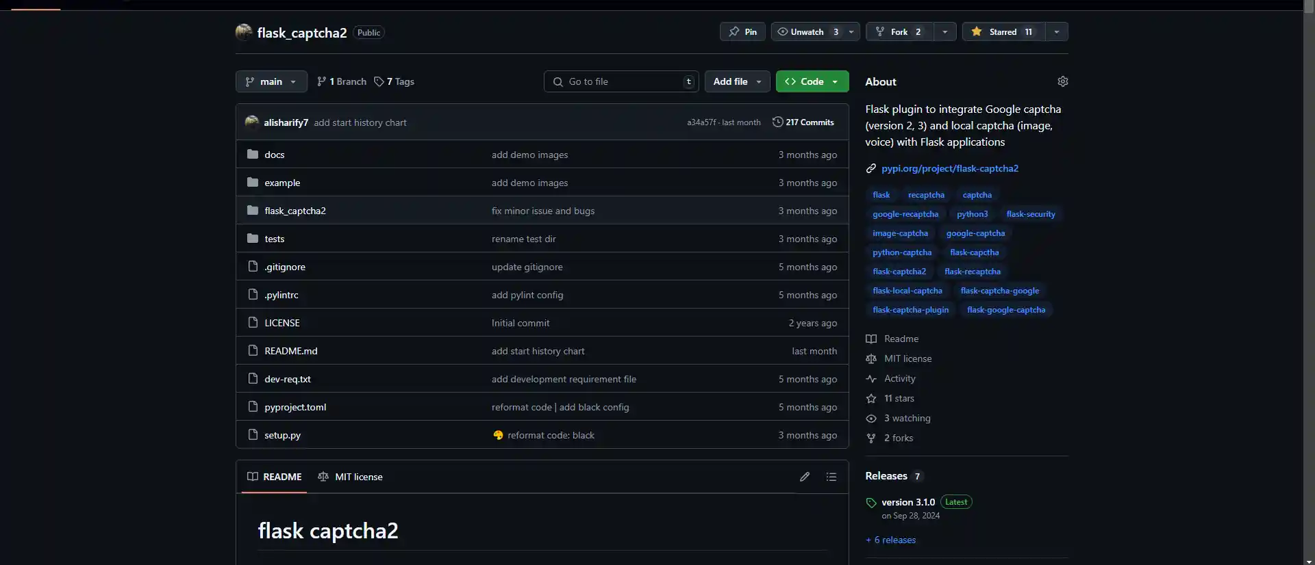The height and width of the screenshot is (565, 1315).
Task: Click the edit README pencil icon
Action: [x=805, y=477]
